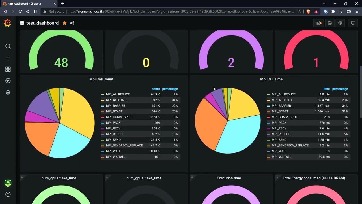Click the zoom magnifier in address bar
The height and width of the screenshot is (204, 362).
(299, 11)
